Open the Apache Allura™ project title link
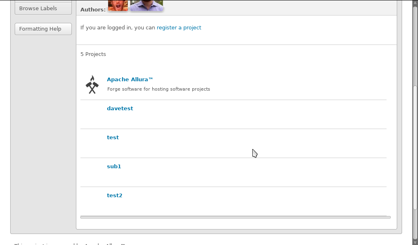Image resolution: width=418 pixels, height=245 pixels. click(130, 80)
